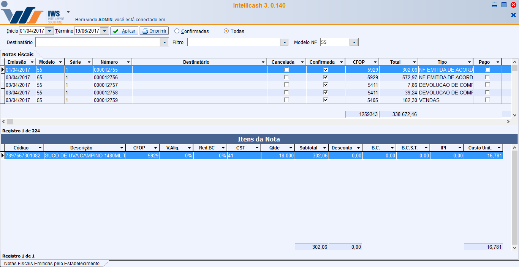Click the Imprimir button
Screen dimensions: 519x267
[x=154, y=31]
